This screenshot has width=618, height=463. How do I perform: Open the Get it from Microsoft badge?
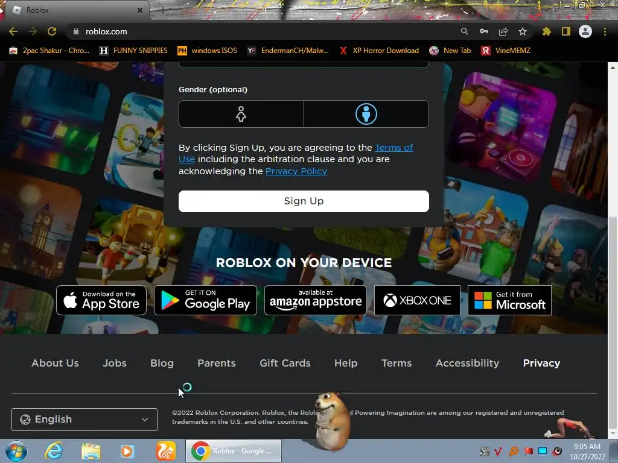point(509,300)
